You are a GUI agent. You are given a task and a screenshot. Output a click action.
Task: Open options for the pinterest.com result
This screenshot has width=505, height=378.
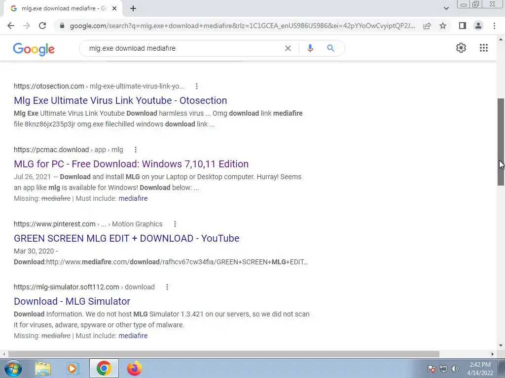[x=175, y=224]
